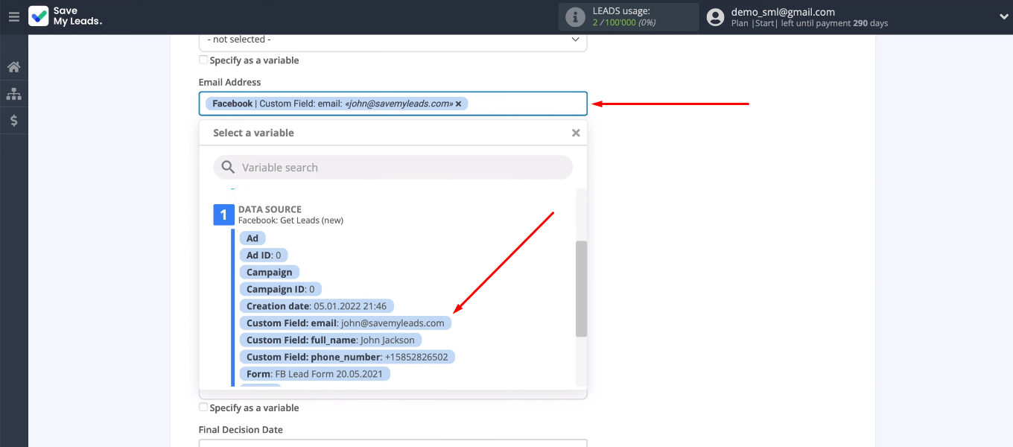Image resolution: width=1013 pixels, height=447 pixels.
Task: Click the Final Decision Date field
Action: (x=393, y=443)
